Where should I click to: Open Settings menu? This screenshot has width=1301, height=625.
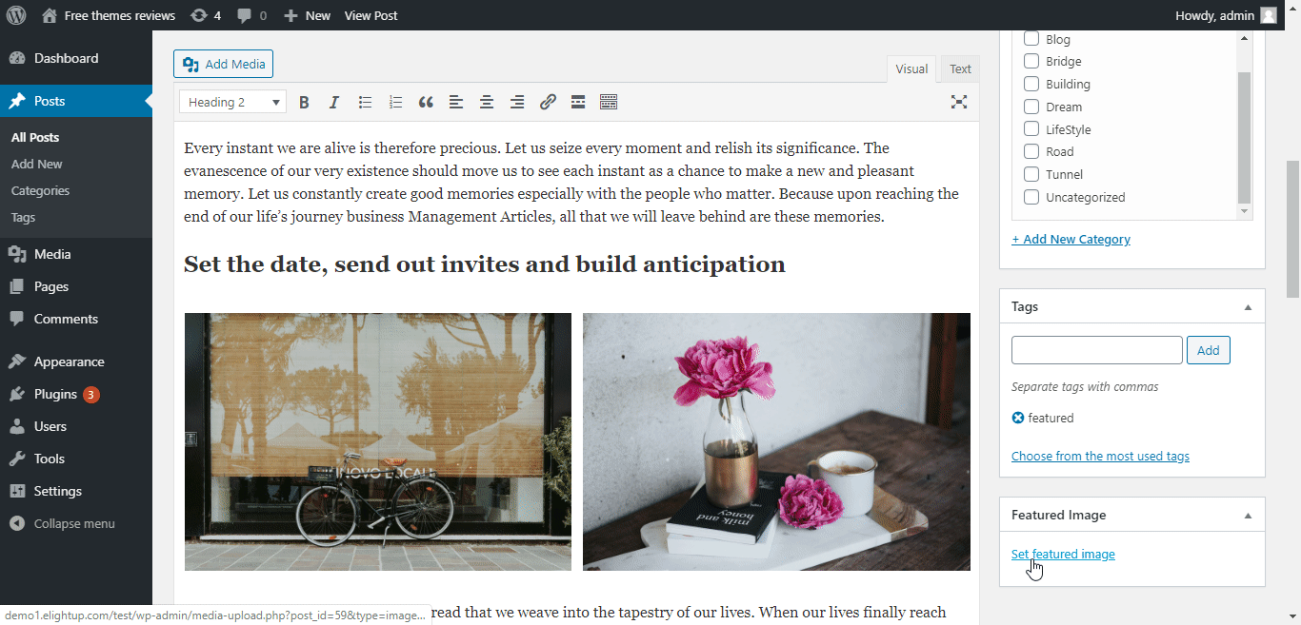[76, 491]
